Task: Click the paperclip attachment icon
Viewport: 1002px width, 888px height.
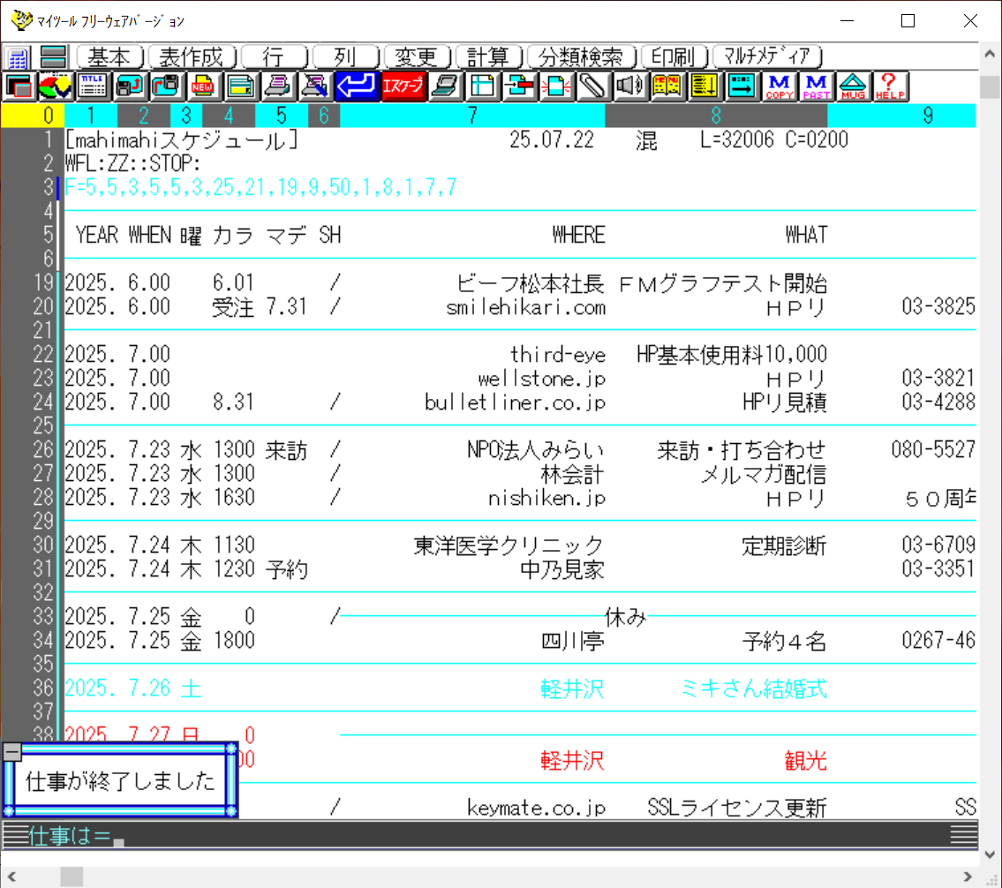Action: pos(591,86)
